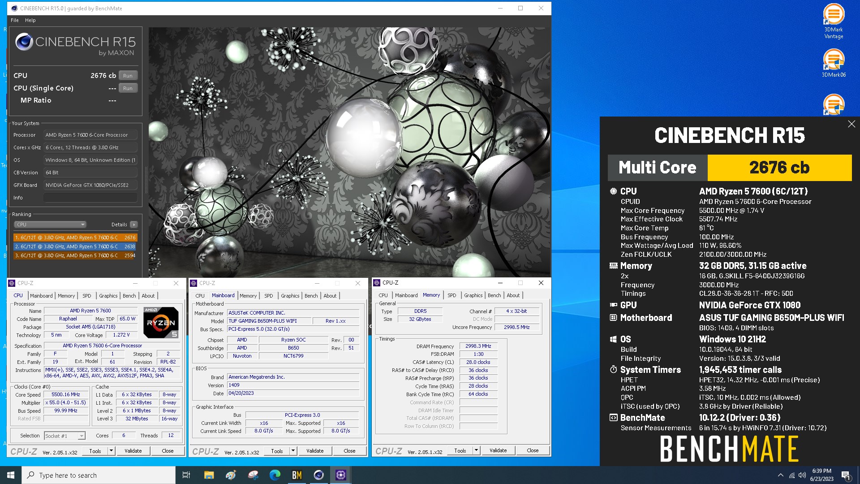The height and width of the screenshot is (484, 860).
Task: Open the File menu in Cinebench
Action: (15, 20)
